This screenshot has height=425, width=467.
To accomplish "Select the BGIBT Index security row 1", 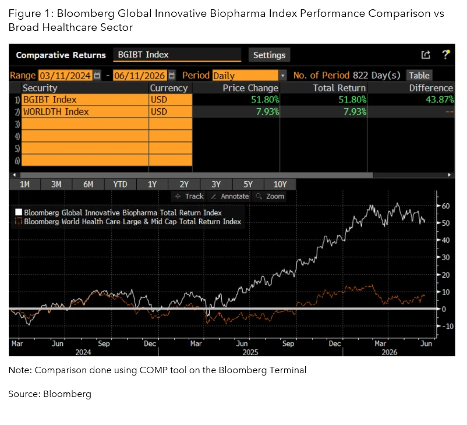I will [85, 100].
